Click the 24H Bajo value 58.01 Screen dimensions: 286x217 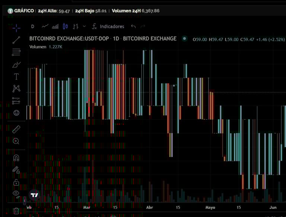click(x=101, y=11)
